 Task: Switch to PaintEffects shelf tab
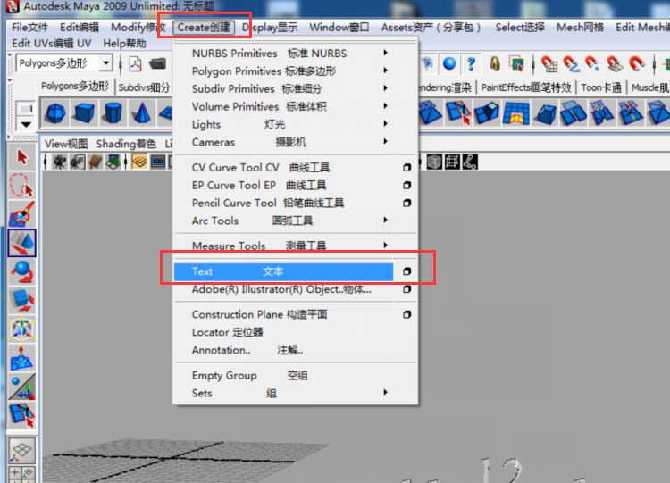pos(525,87)
